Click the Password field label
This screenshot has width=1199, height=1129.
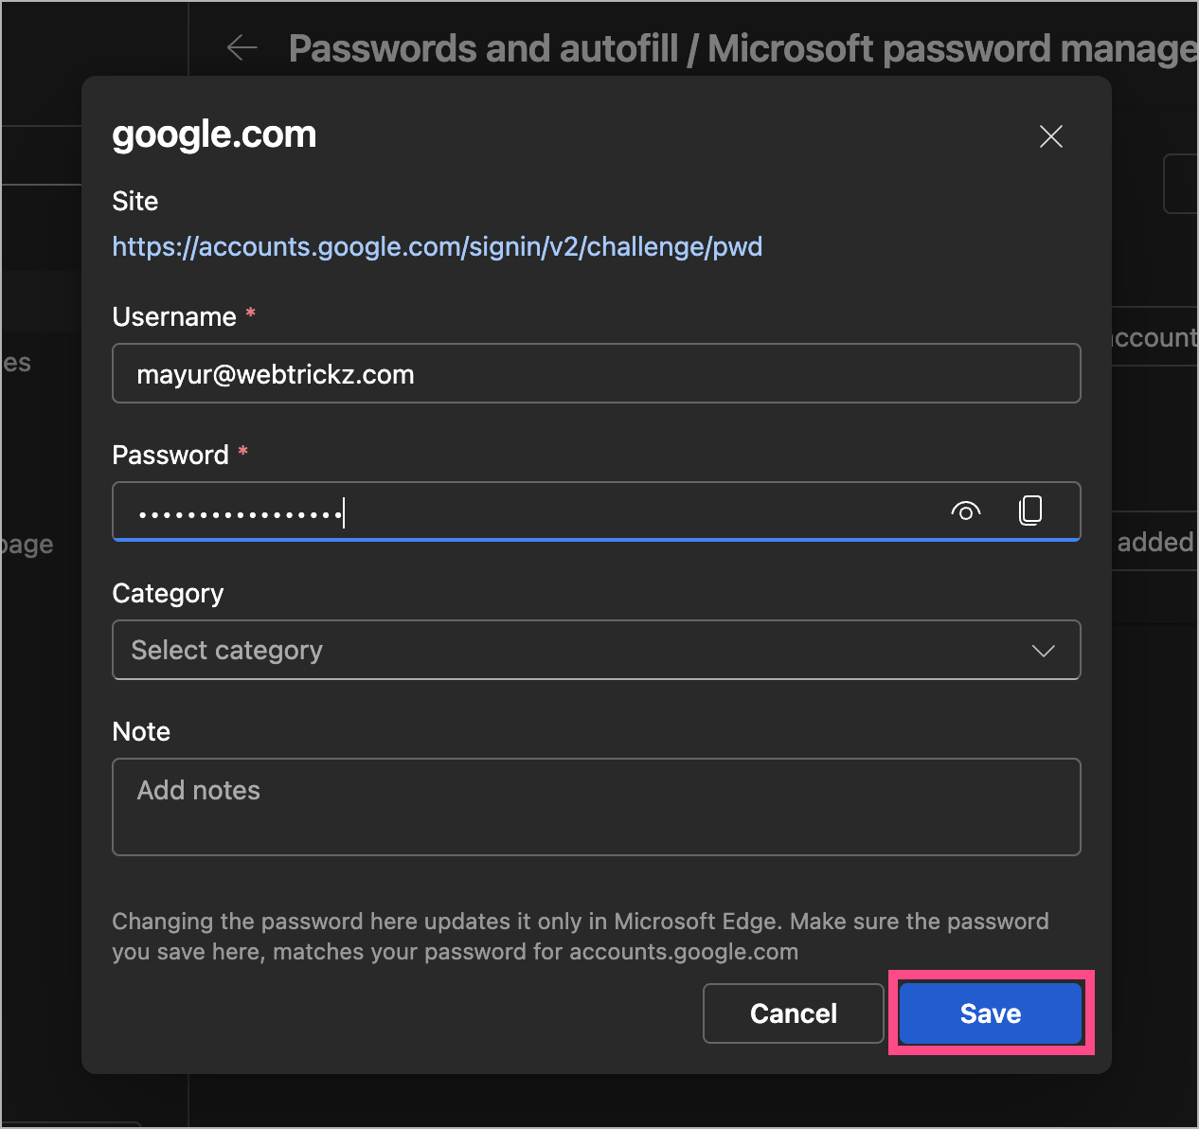click(x=170, y=456)
